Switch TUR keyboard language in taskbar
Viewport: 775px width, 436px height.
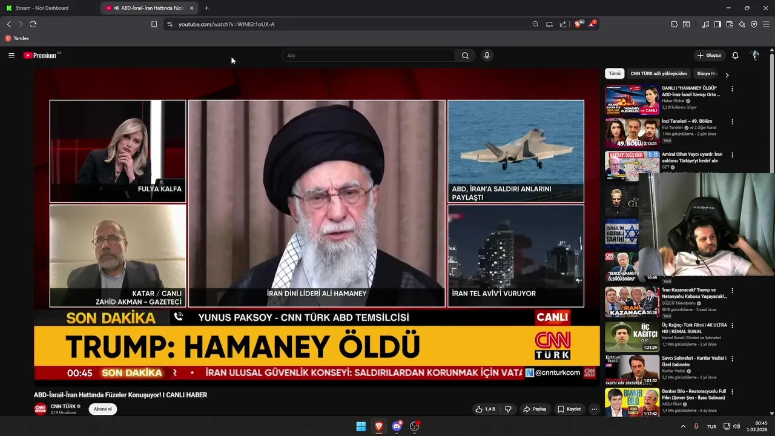point(711,426)
